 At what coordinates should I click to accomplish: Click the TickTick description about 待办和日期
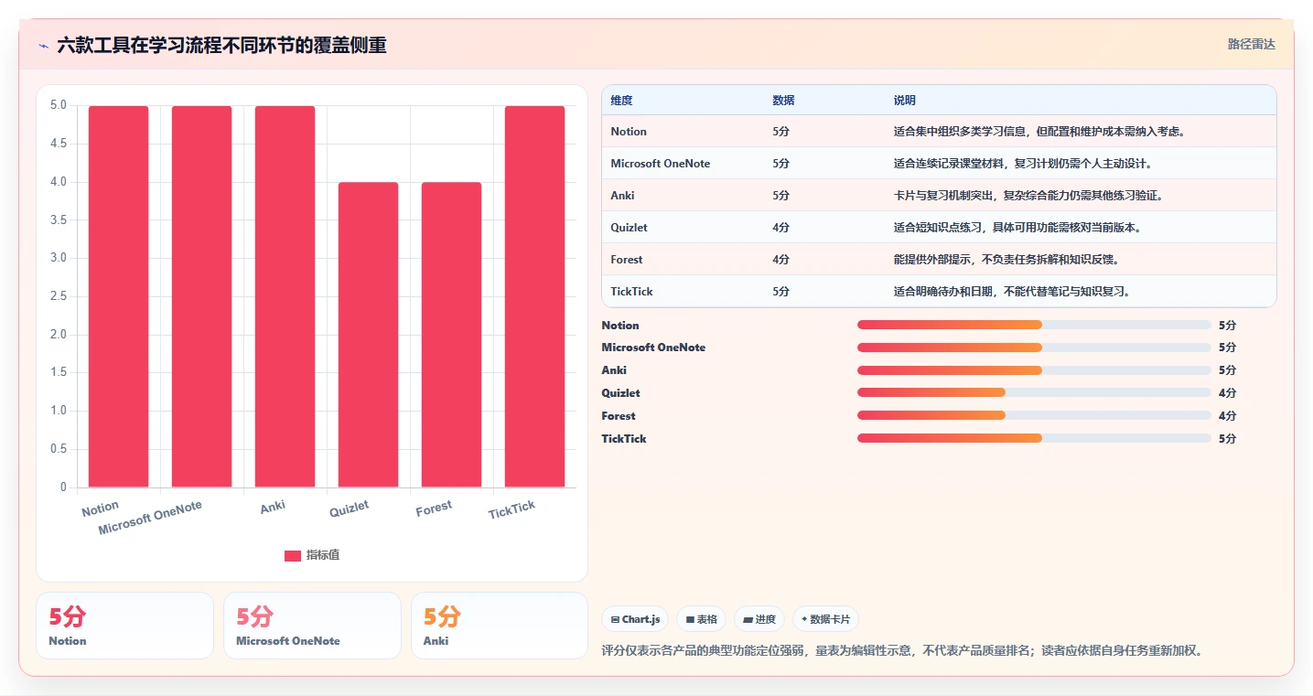coord(1012,292)
